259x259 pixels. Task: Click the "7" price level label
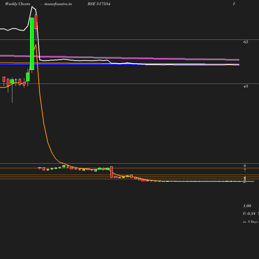pyautogui.click(x=244, y=170)
